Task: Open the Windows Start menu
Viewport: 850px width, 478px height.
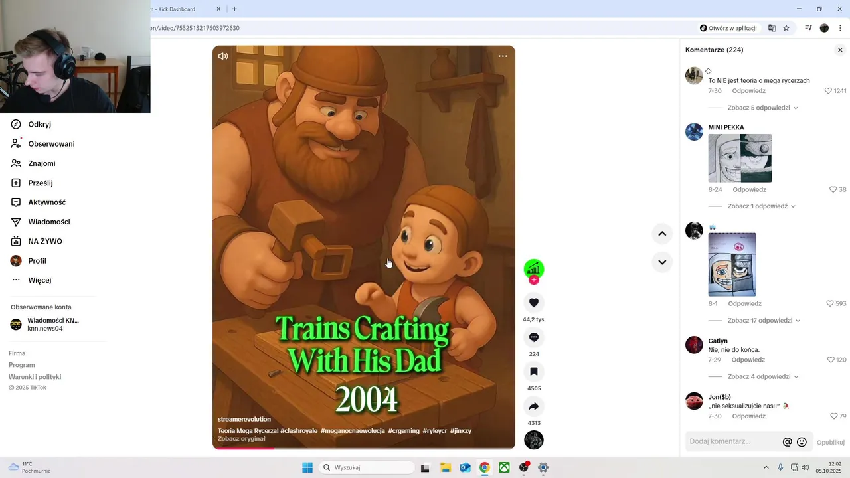Action: coord(307,467)
